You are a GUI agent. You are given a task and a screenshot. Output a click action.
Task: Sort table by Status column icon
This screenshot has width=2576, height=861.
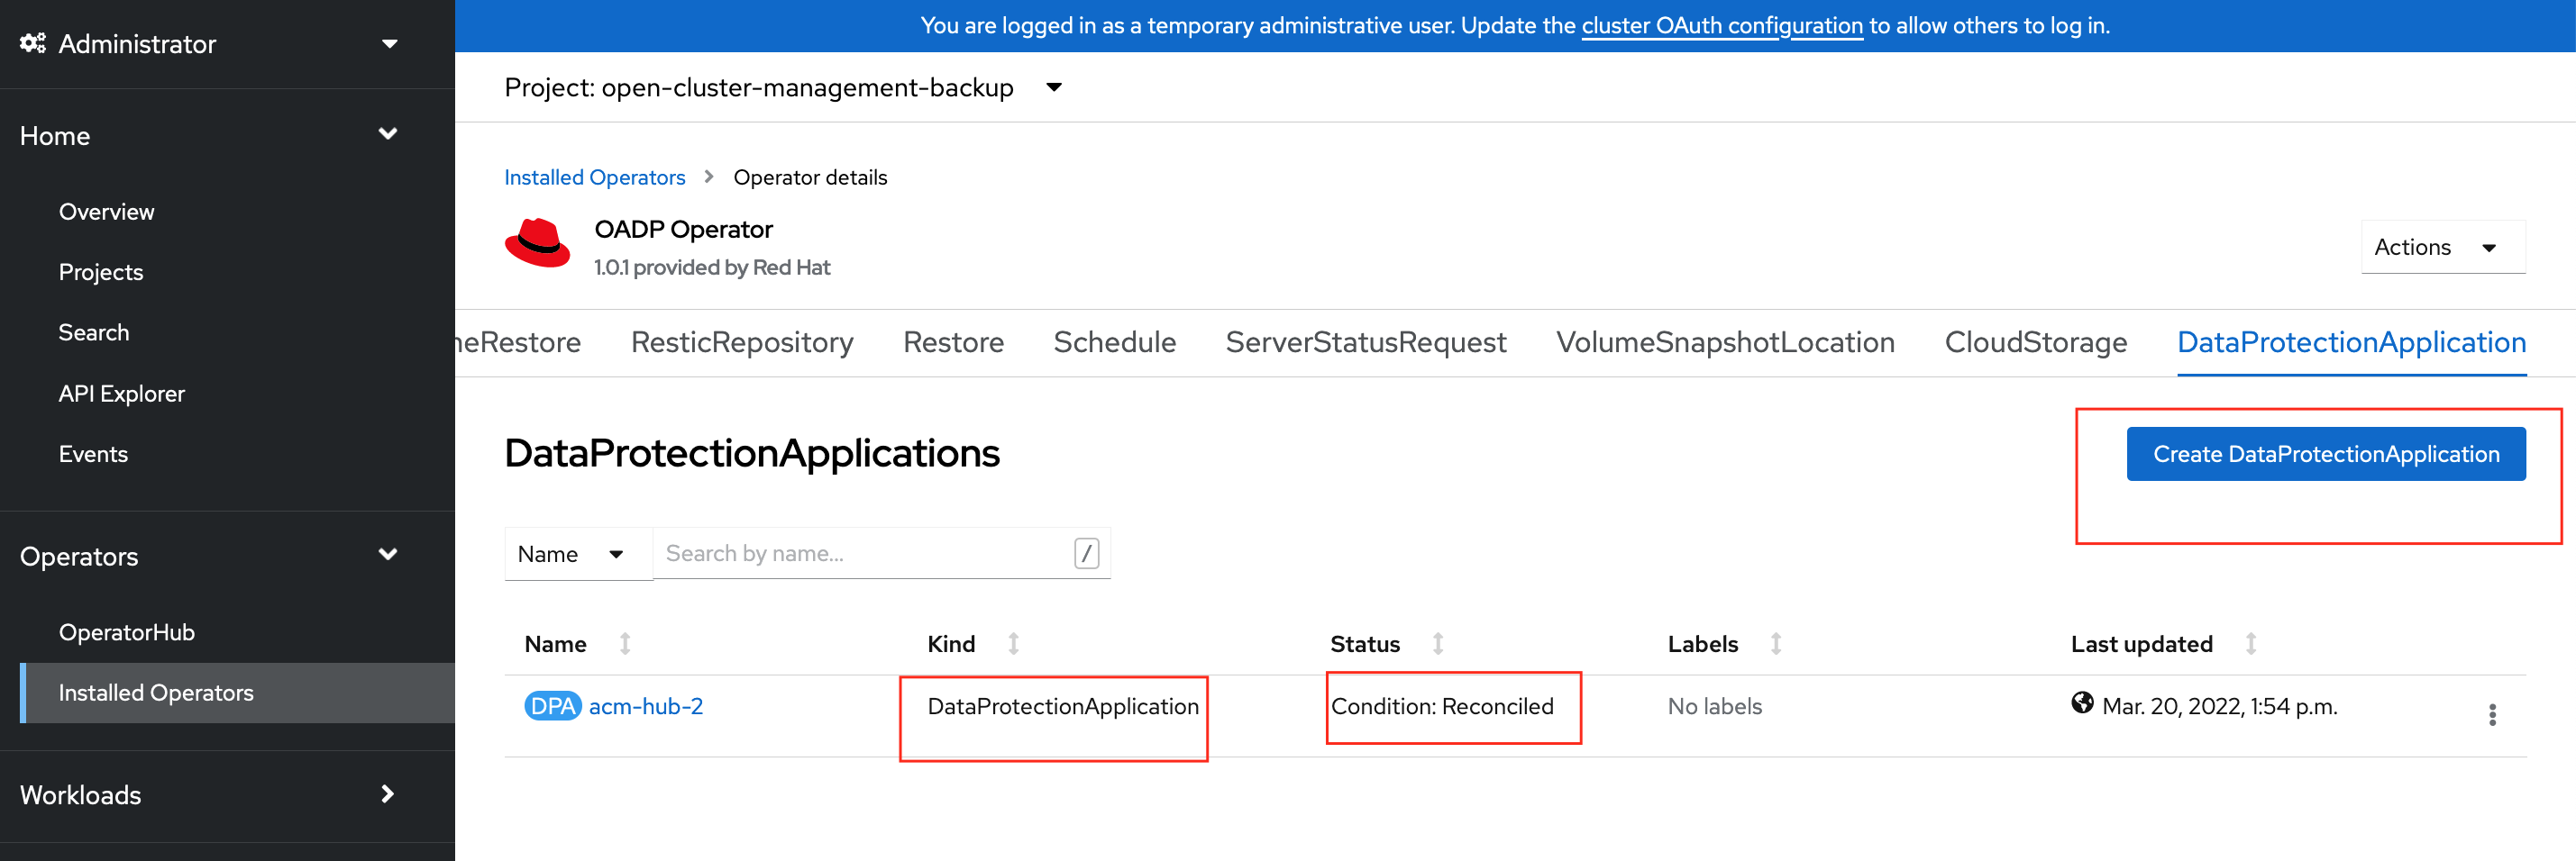[1437, 644]
